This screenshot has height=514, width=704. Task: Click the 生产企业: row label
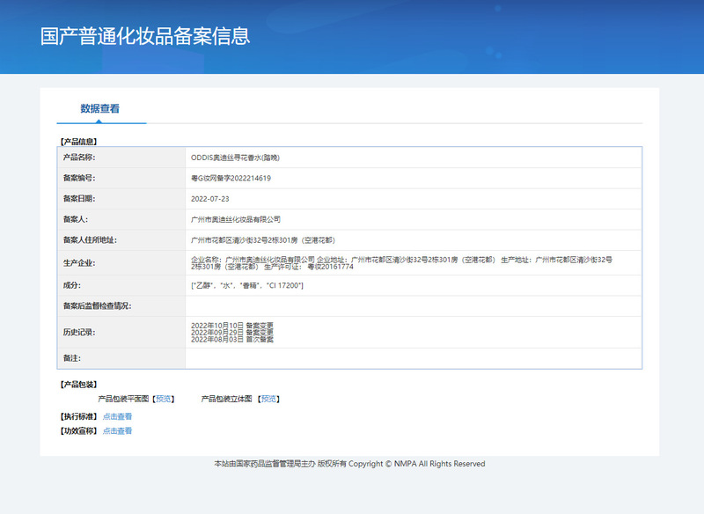79,262
